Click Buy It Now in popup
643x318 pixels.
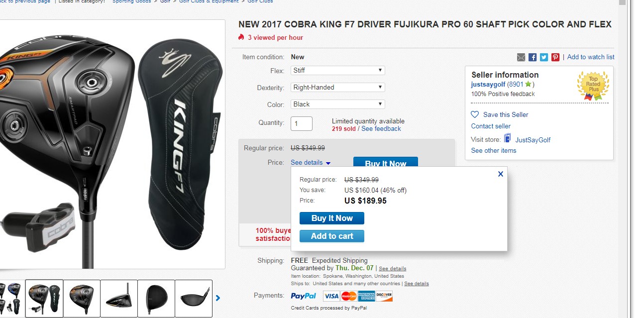(332, 218)
